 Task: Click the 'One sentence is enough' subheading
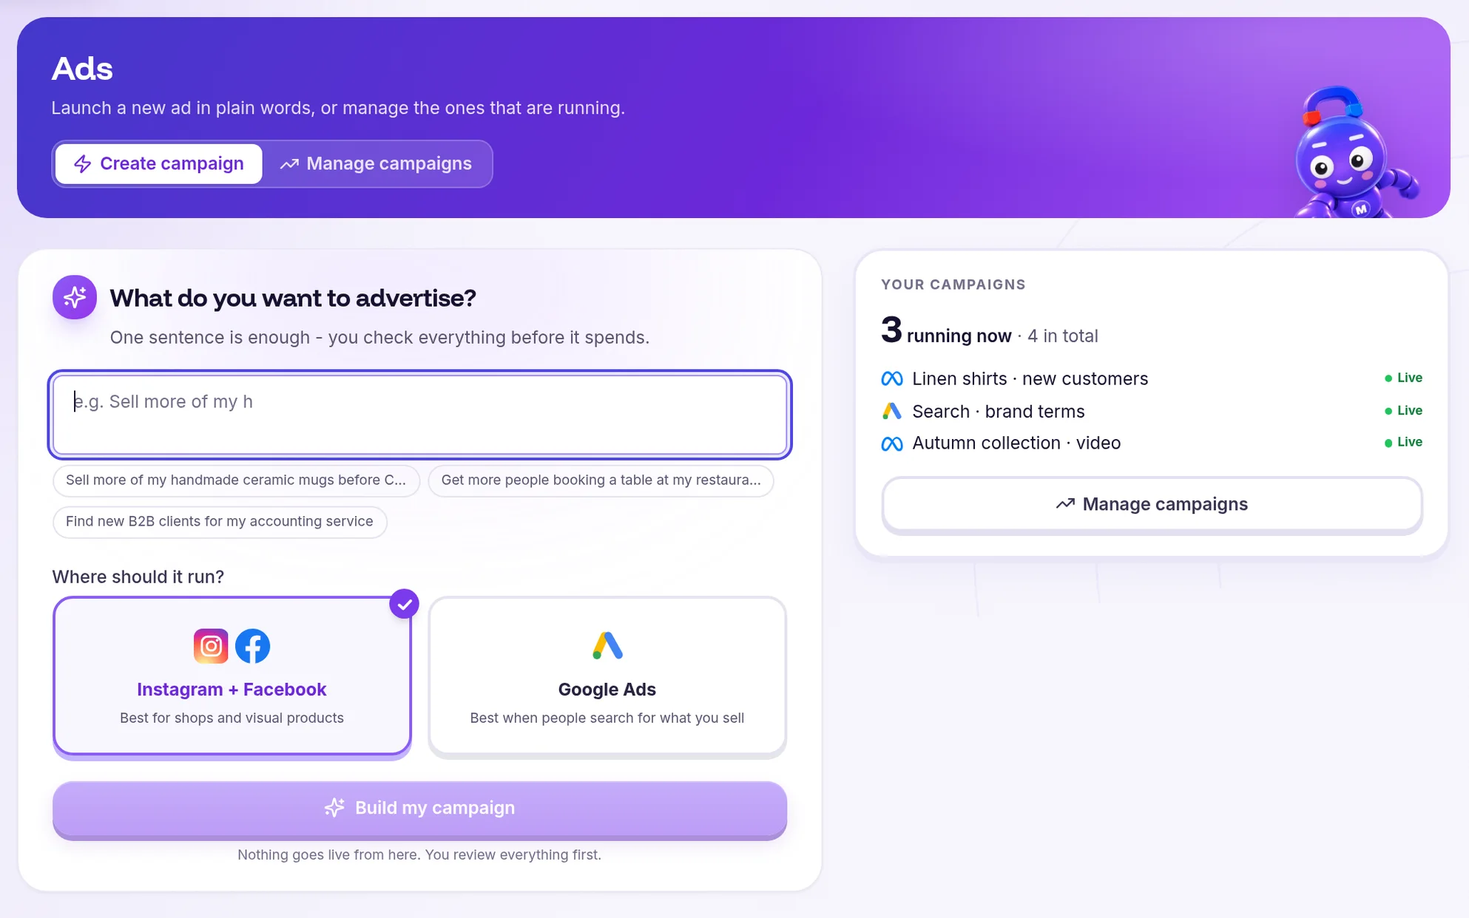pyautogui.click(x=379, y=338)
